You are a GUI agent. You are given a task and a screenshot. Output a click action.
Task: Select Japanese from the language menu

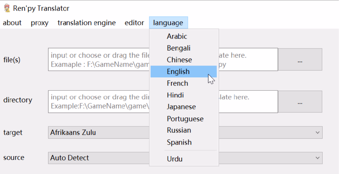(x=181, y=107)
